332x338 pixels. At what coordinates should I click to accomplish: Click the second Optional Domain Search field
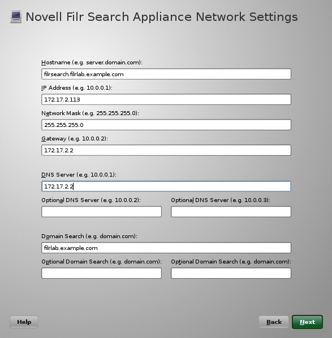pyautogui.click(x=231, y=273)
